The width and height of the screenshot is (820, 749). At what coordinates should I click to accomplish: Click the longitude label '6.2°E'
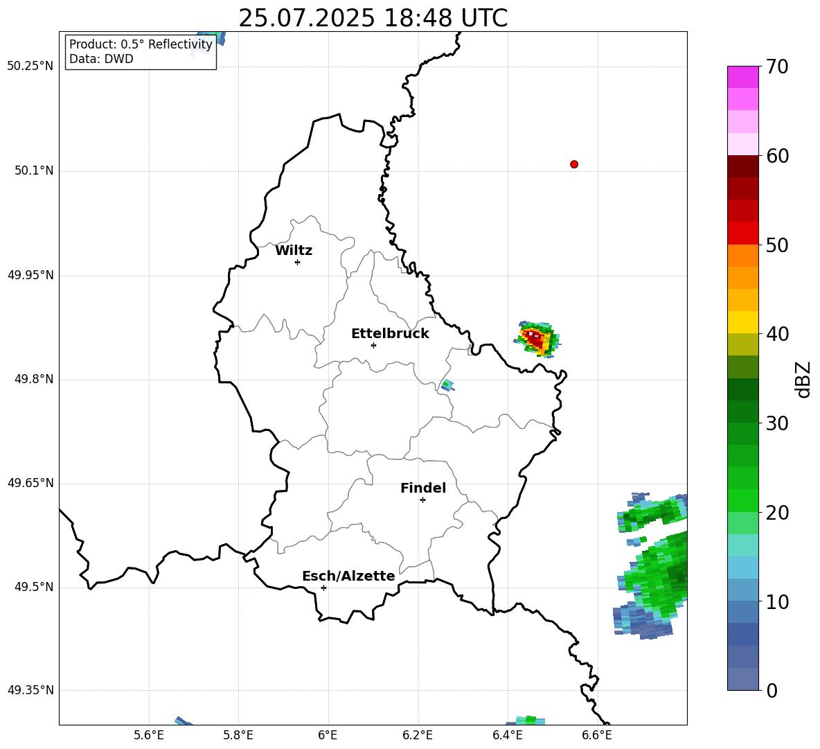click(418, 735)
